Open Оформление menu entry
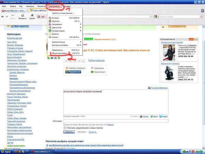 click(x=65, y=50)
